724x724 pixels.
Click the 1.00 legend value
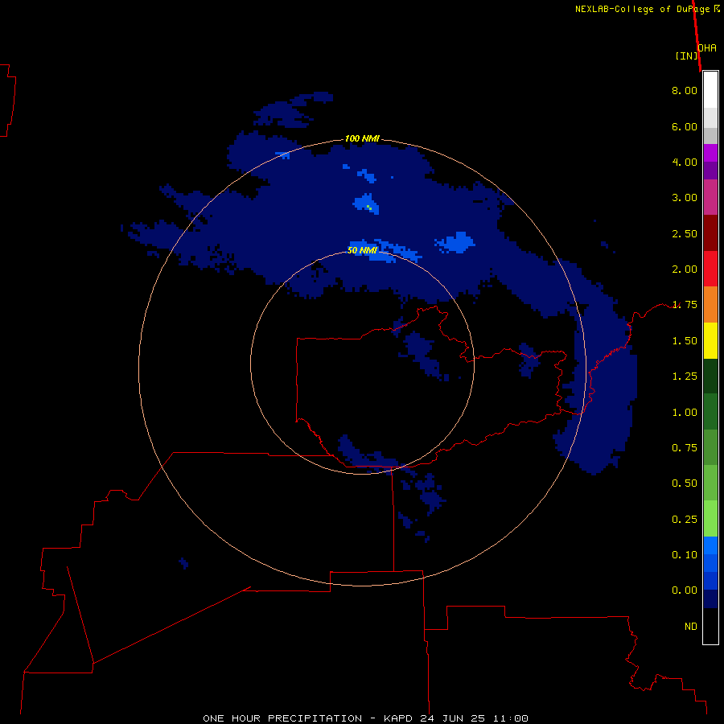[x=685, y=413]
